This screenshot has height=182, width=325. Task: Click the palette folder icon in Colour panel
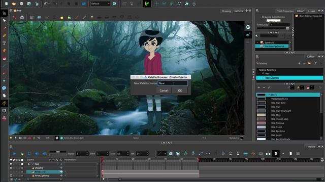tap(309, 63)
